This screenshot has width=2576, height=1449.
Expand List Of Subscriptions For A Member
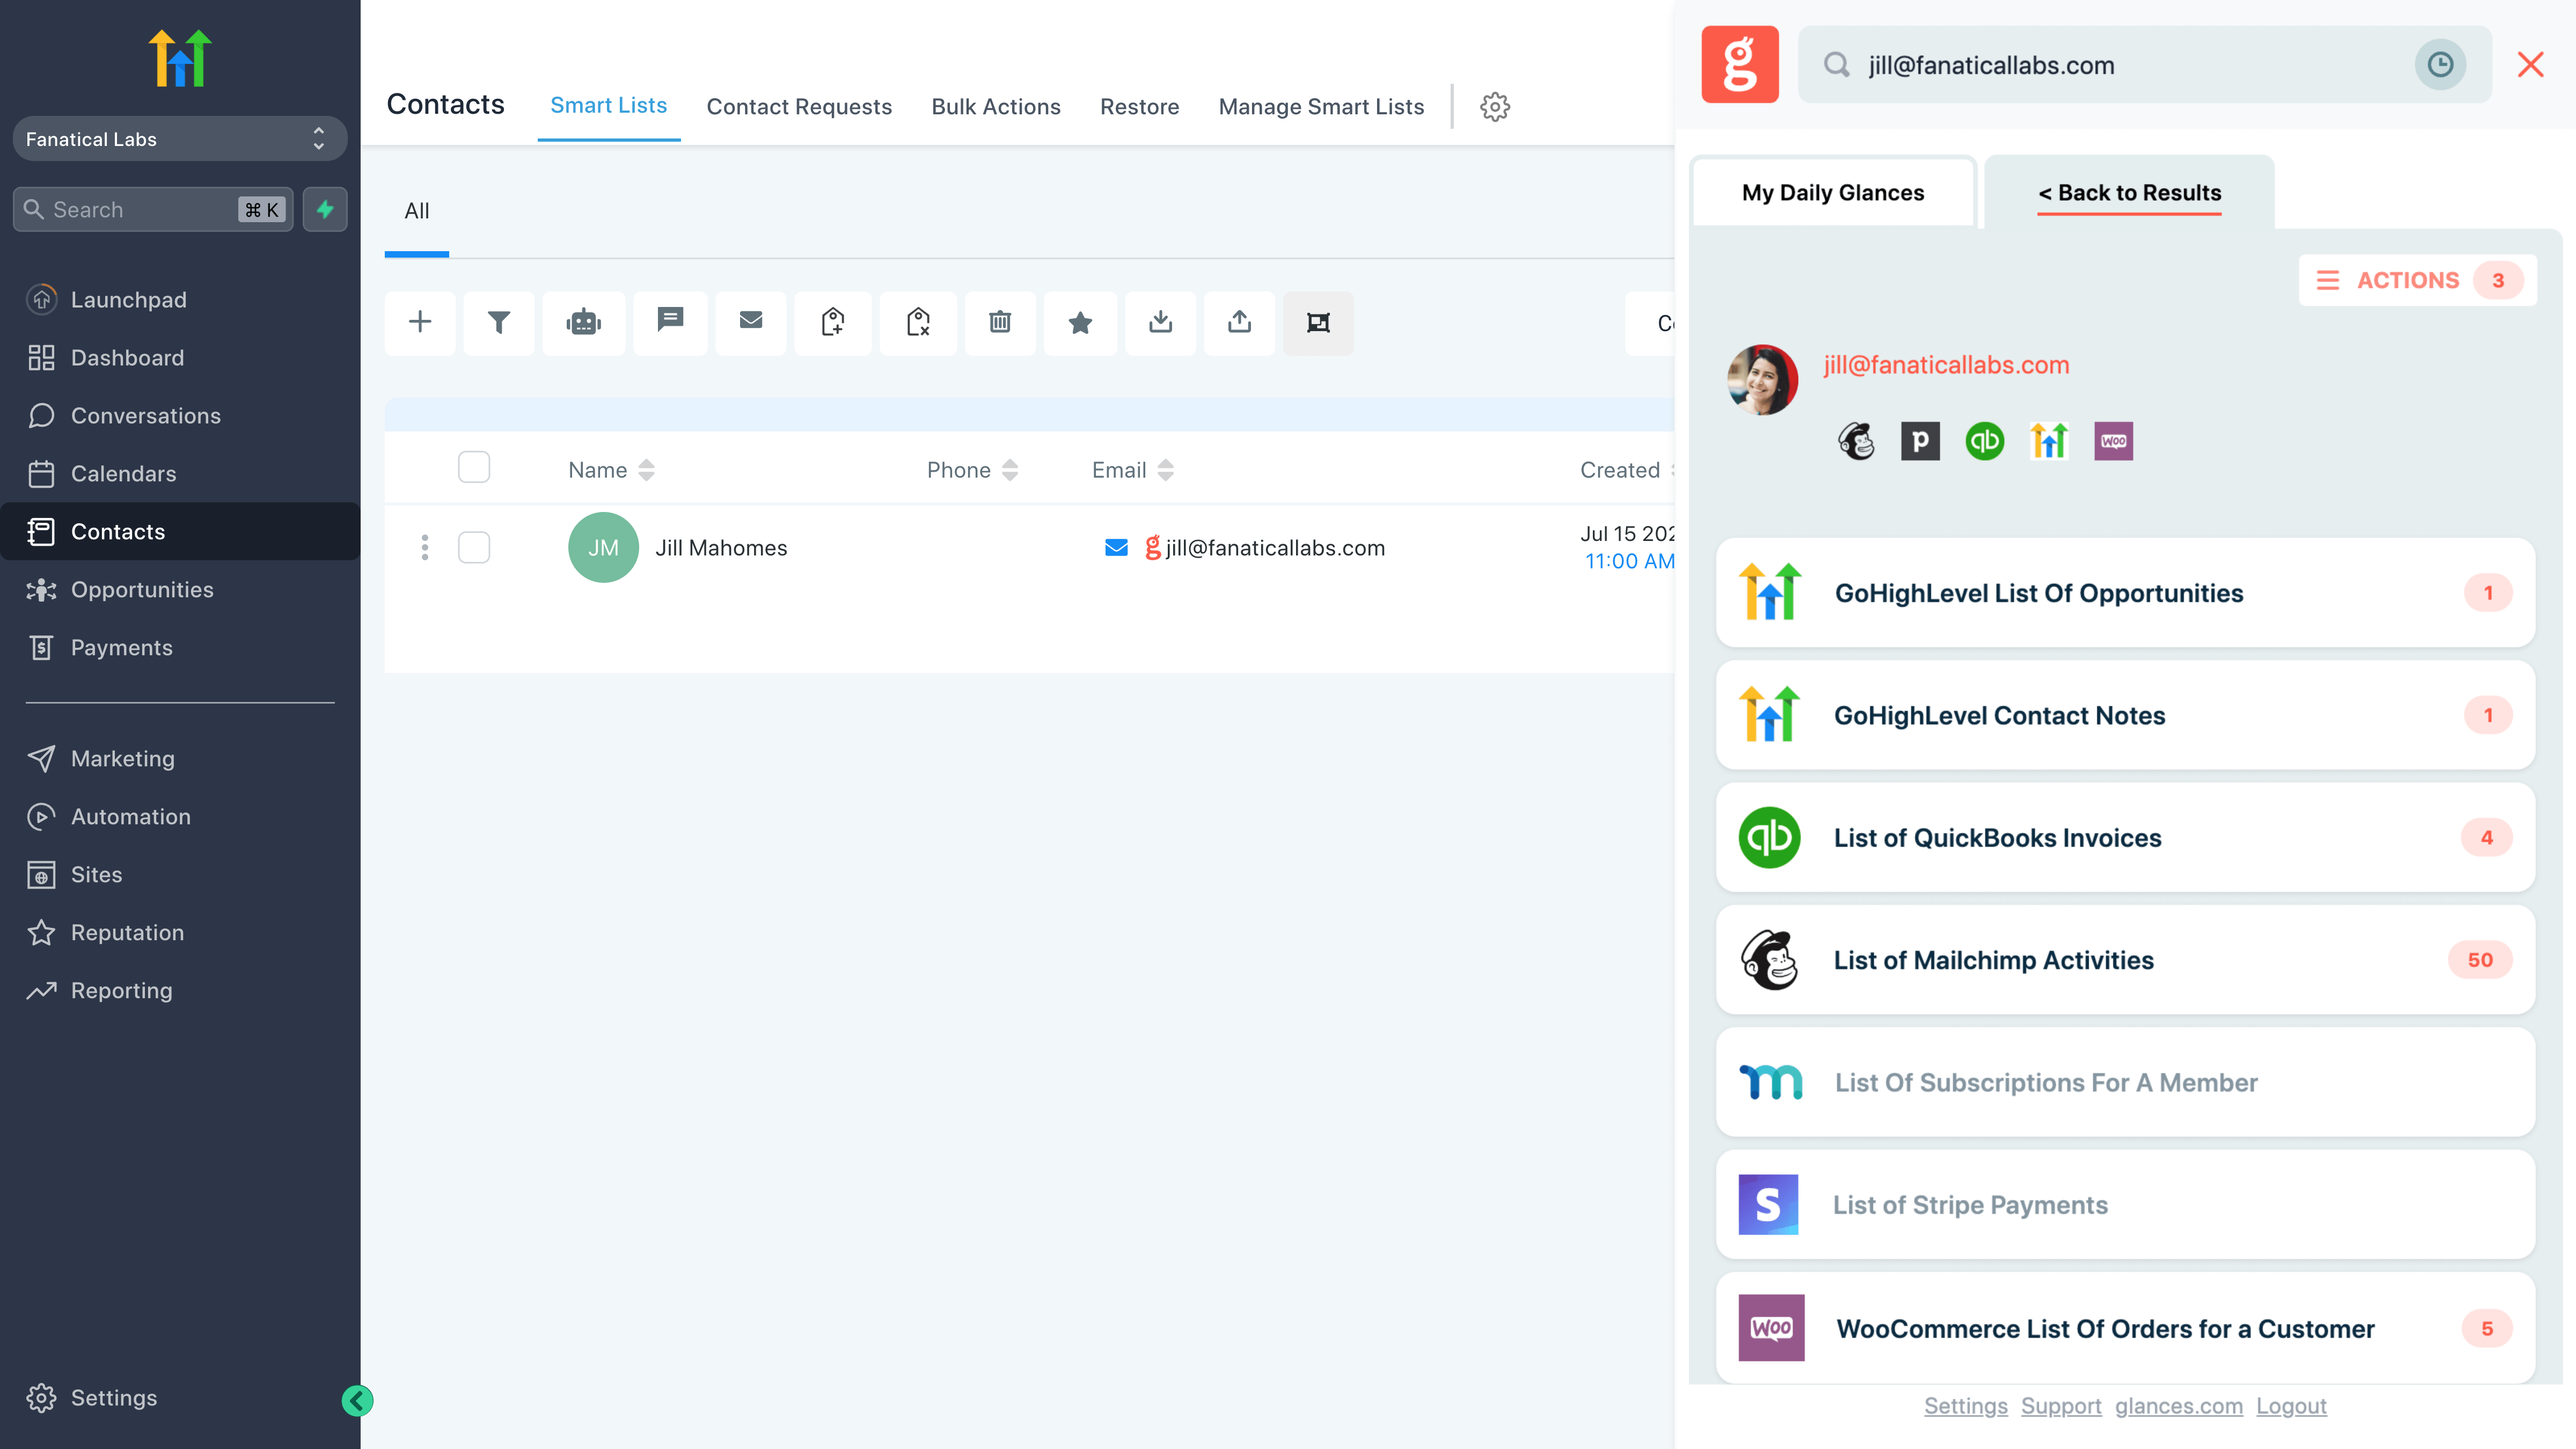2125,1082
